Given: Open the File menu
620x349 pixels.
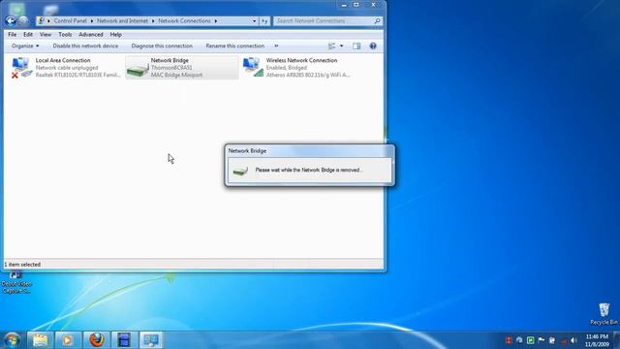Looking at the screenshot, I should (x=13, y=35).
